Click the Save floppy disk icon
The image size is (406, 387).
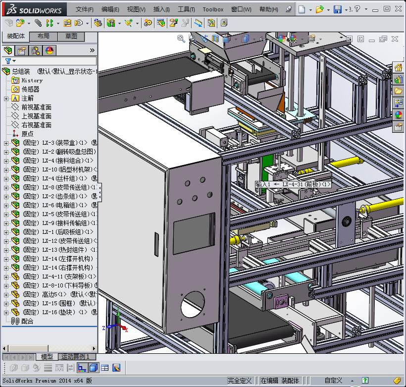(x=337, y=9)
